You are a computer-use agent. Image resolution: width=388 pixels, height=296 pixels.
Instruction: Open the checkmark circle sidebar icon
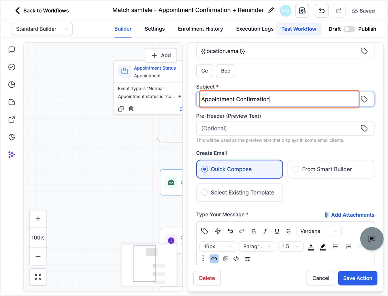(12, 67)
